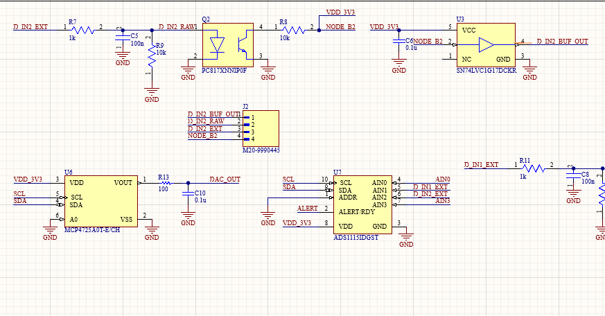The image size is (605, 316).
Task: Click D_IN1_EXT net label left of R11
Action: 481,165
